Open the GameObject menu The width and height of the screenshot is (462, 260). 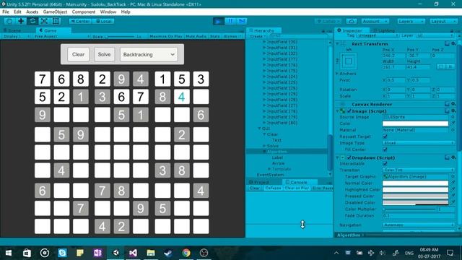[55, 12]
